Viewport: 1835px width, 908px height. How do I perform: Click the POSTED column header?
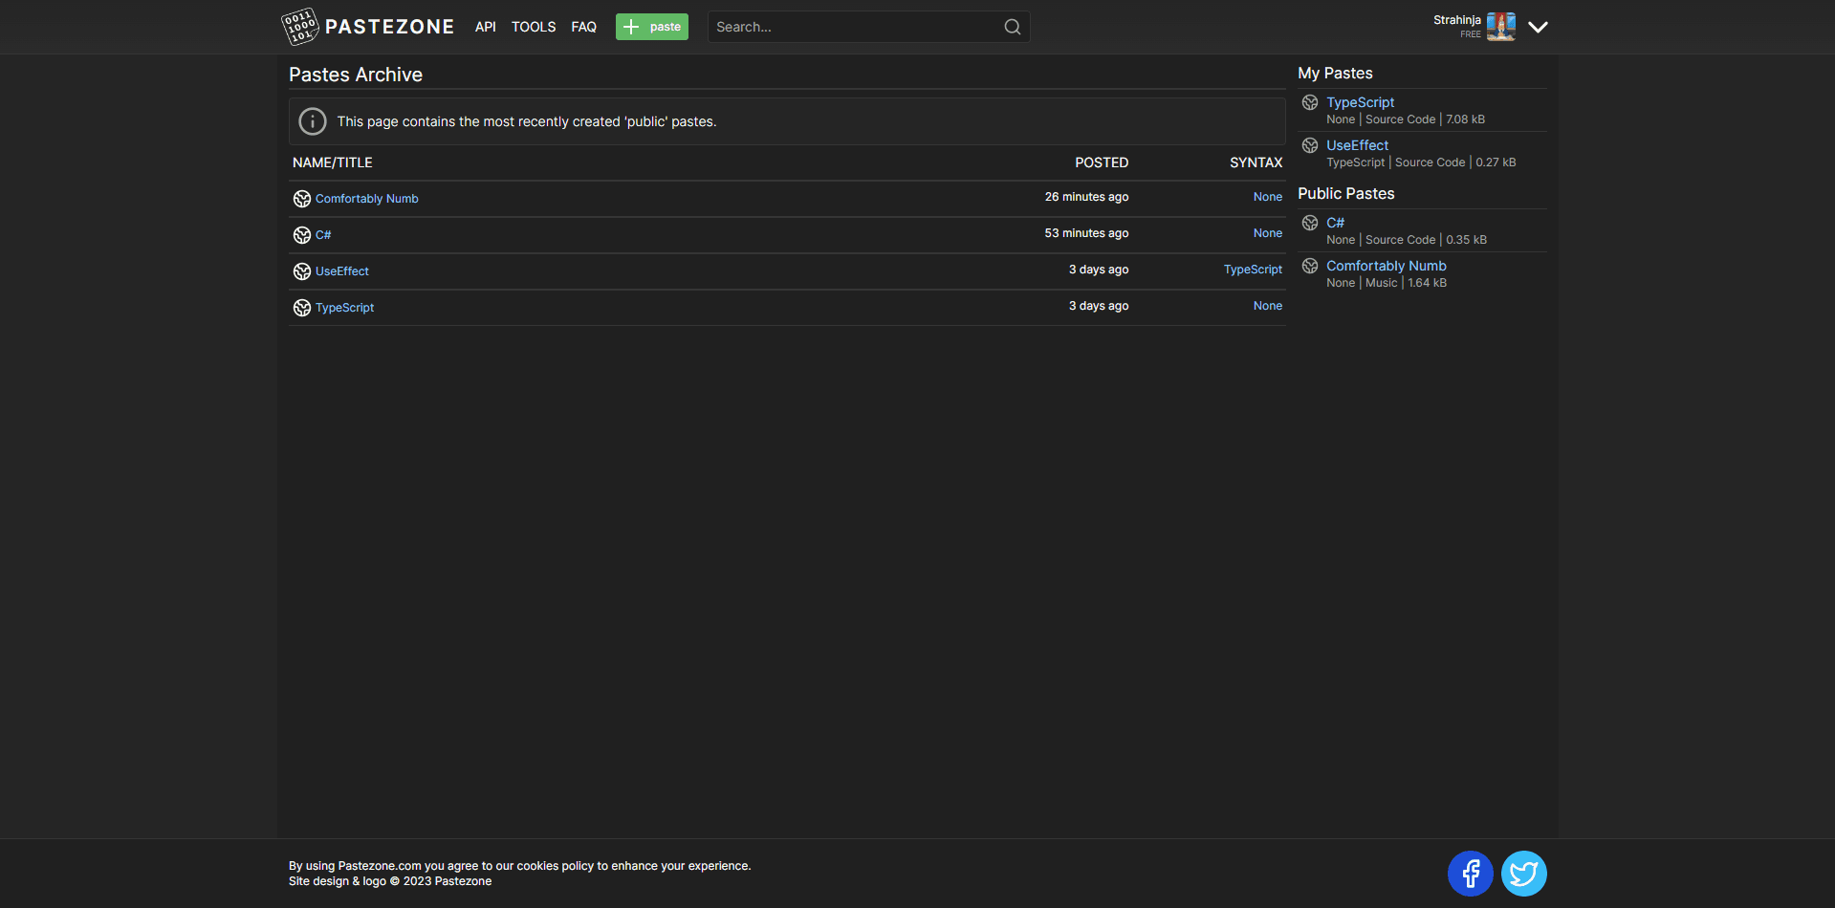click(1102, 162)
